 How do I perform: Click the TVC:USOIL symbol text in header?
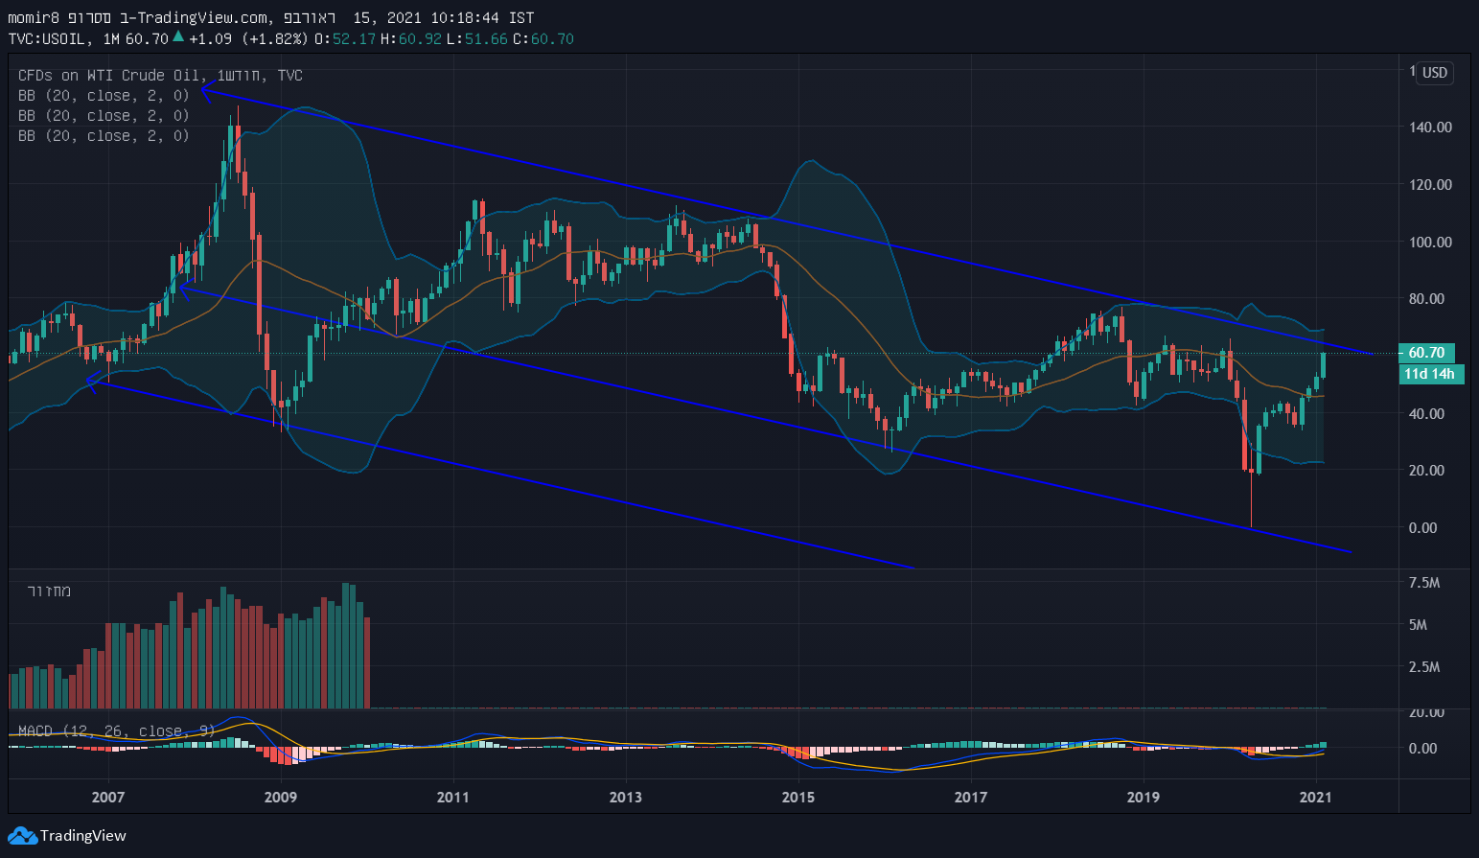click(51, 39)
